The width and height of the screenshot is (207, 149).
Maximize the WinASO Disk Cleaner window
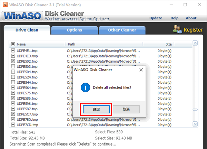(x=185, y=5)
